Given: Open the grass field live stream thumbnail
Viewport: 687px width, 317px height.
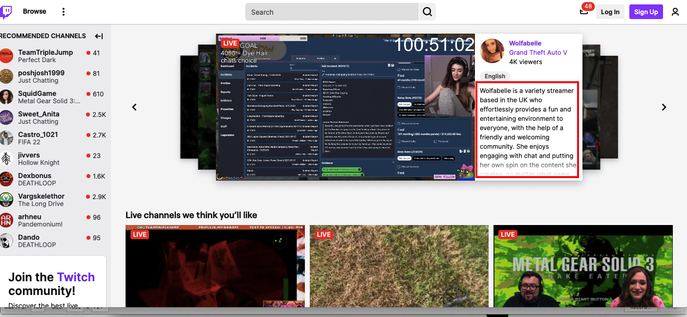Looking at the screenshot, I should coord(399,266).
